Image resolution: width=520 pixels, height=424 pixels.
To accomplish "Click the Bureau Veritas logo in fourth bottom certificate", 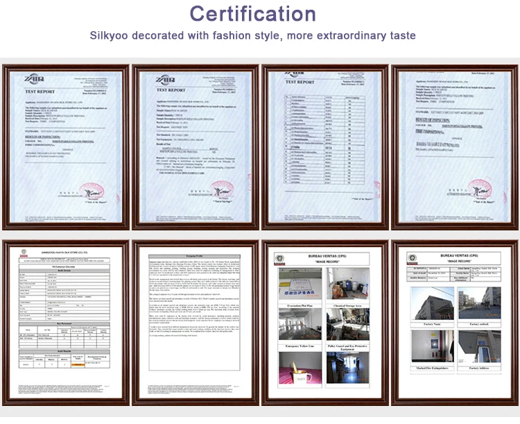I will tap(409, 258).
